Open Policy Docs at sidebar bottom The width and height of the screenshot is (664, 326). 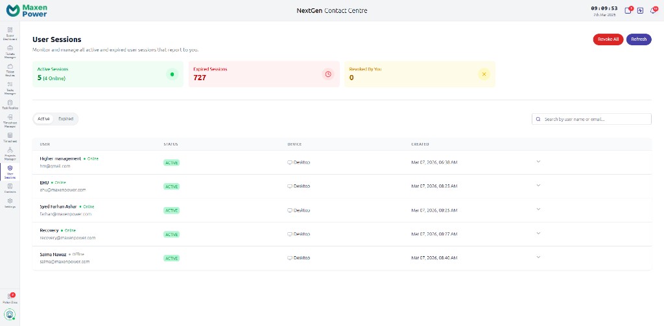pyautogui.click(x=10, y=298)
